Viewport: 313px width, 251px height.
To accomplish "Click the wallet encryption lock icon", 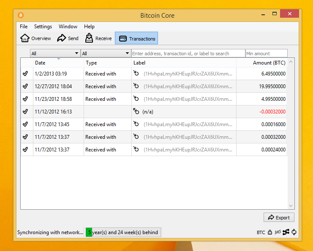I will pos(270,232).
